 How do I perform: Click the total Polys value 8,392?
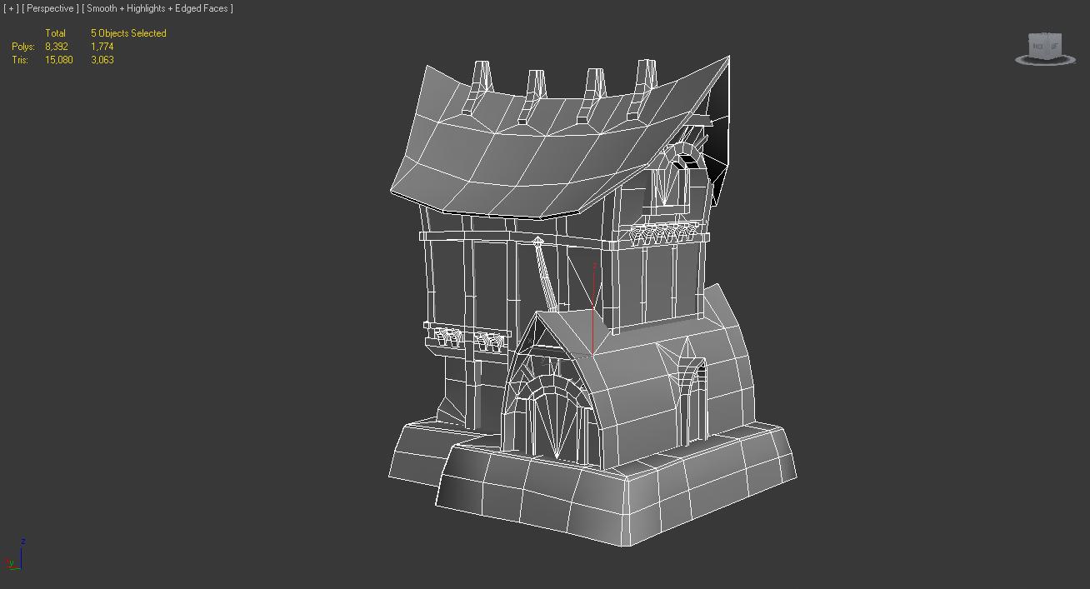click(x=57, y=47)
